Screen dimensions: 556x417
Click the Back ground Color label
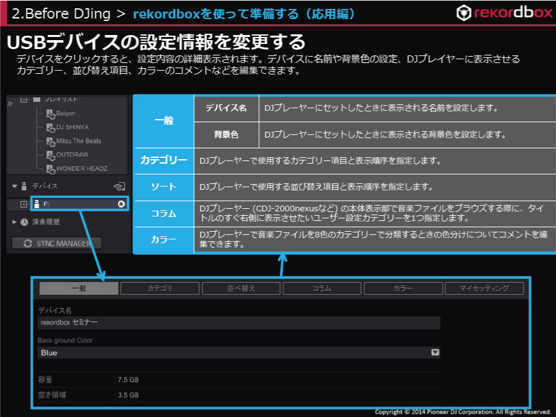tap(65, 341)
